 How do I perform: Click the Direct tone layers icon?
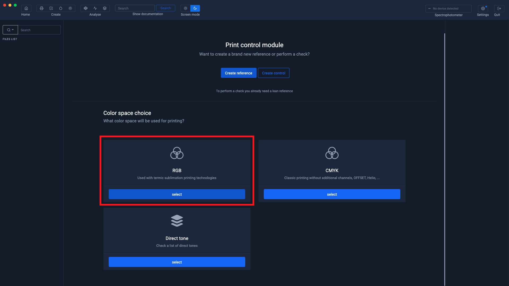coord(177,221)
